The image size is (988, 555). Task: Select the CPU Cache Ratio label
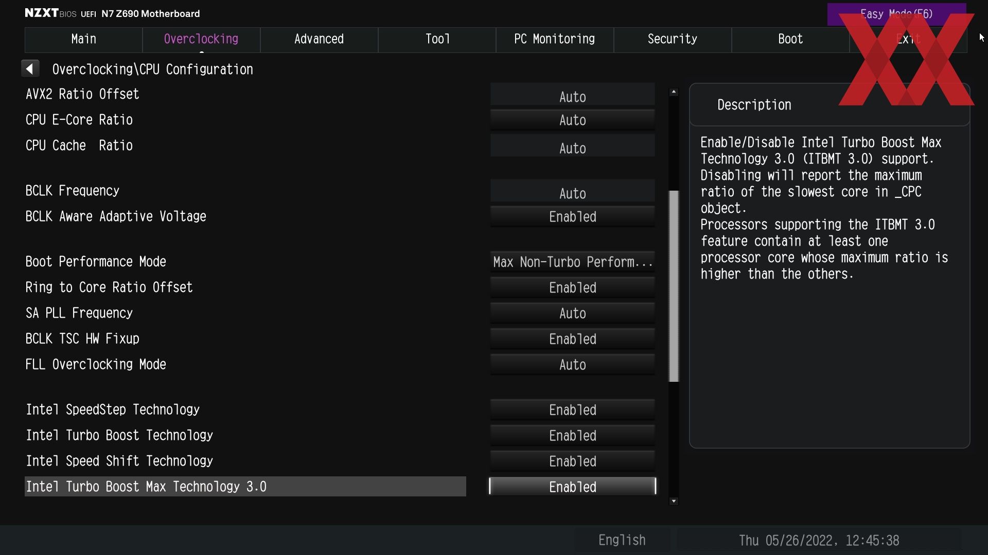click(79, 145)
